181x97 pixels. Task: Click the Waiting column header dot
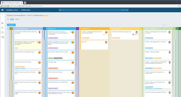(x=56, y=29)
